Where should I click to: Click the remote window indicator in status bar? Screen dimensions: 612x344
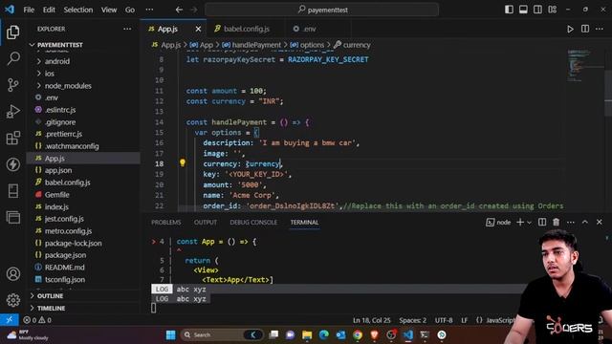(x=9, y=320)
